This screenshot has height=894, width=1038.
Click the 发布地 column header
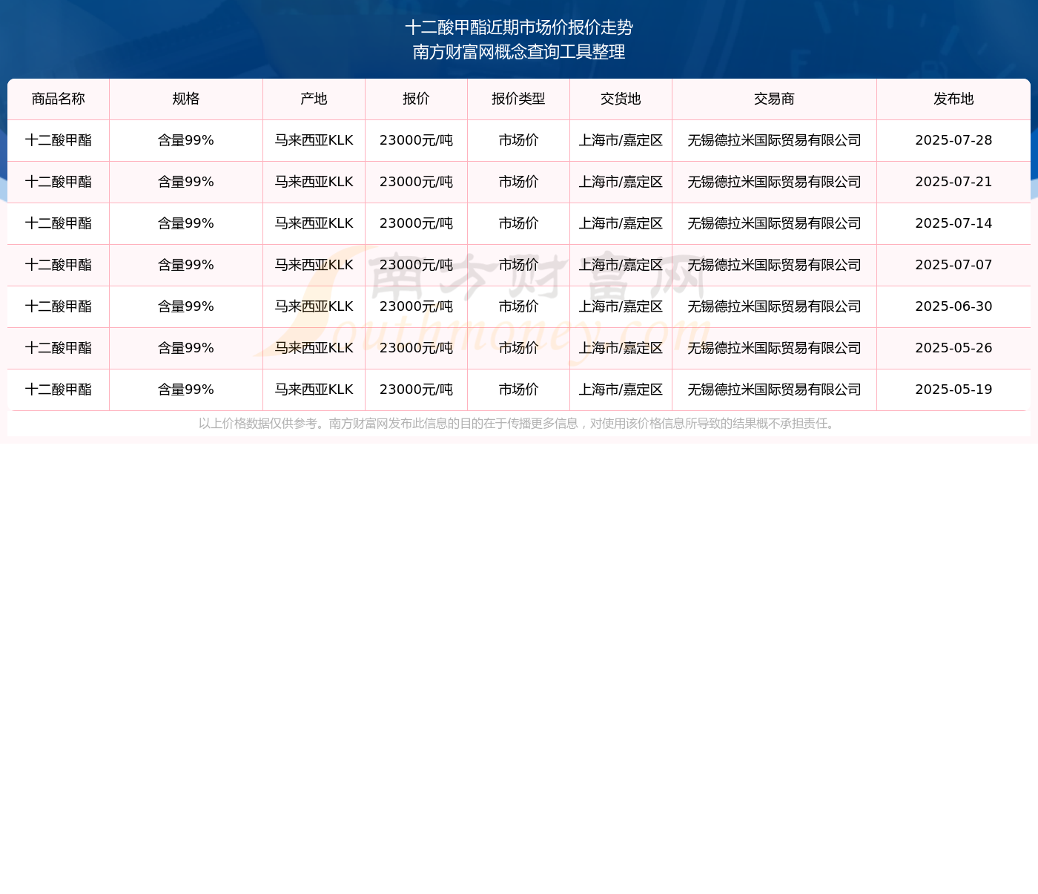point(953,99)
